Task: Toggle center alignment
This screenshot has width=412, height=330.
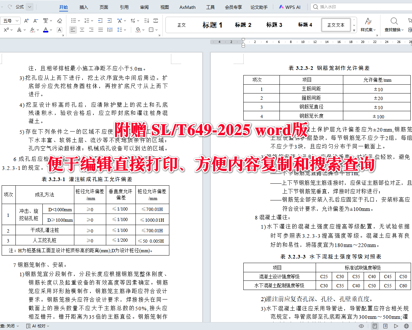Action: (x=82, y=30)
